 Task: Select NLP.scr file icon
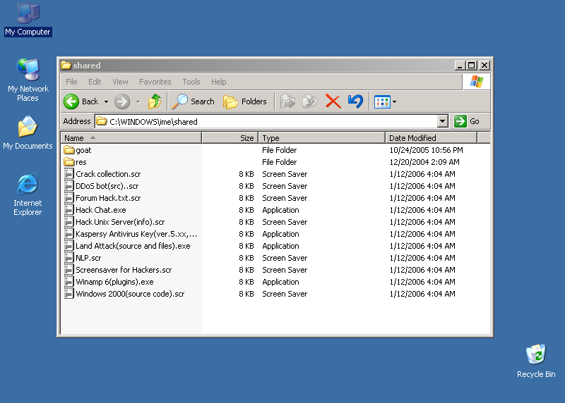coord(69,257)
